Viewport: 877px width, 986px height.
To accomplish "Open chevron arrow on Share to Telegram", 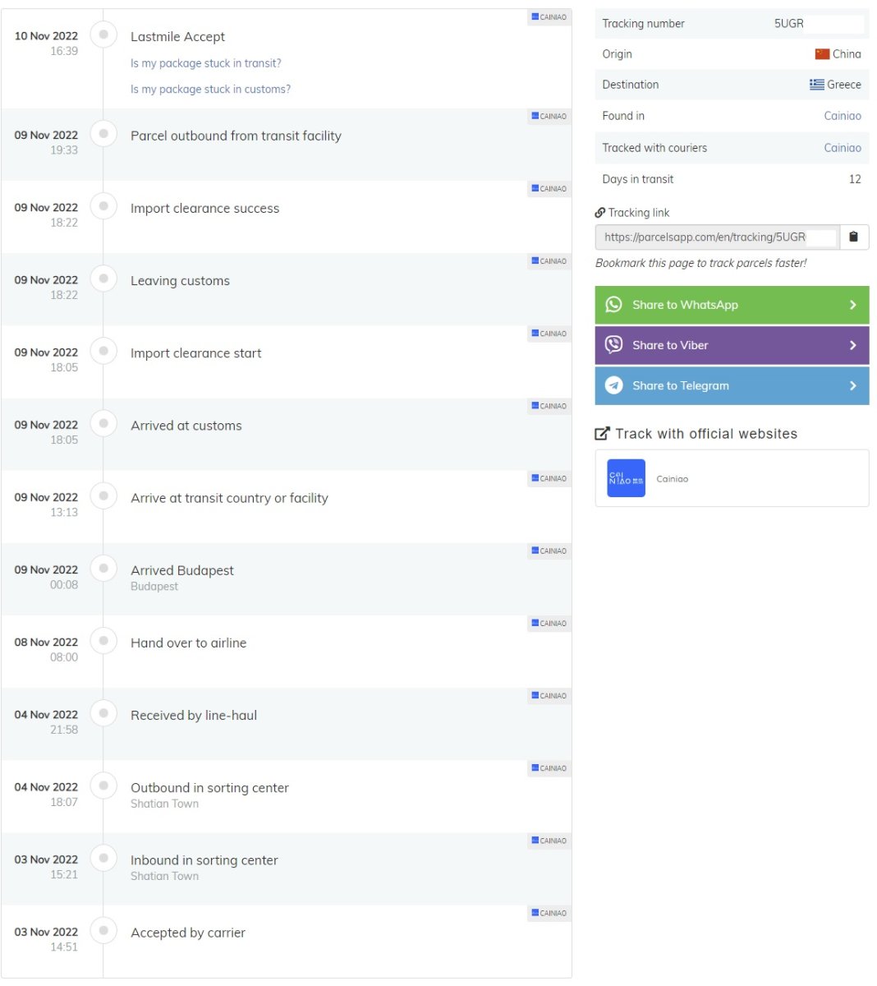I will pos(852,385).
